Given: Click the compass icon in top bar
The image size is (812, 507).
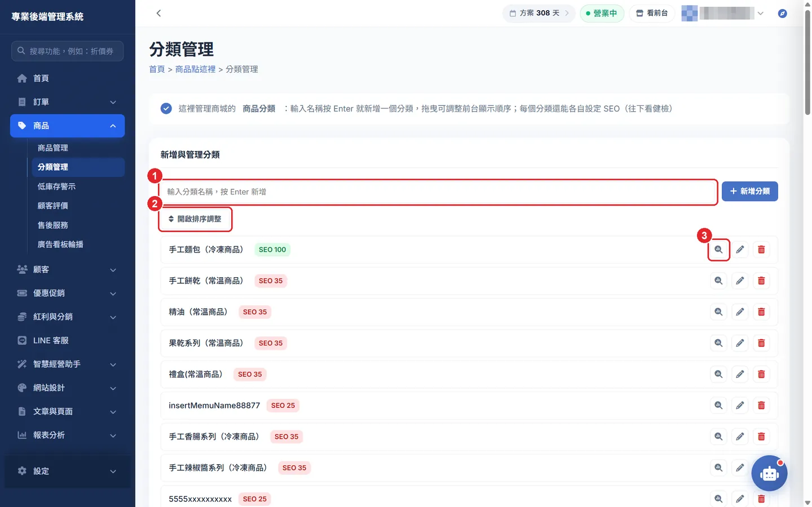Looking at the screenshot, I should click(x=782, y=13).
